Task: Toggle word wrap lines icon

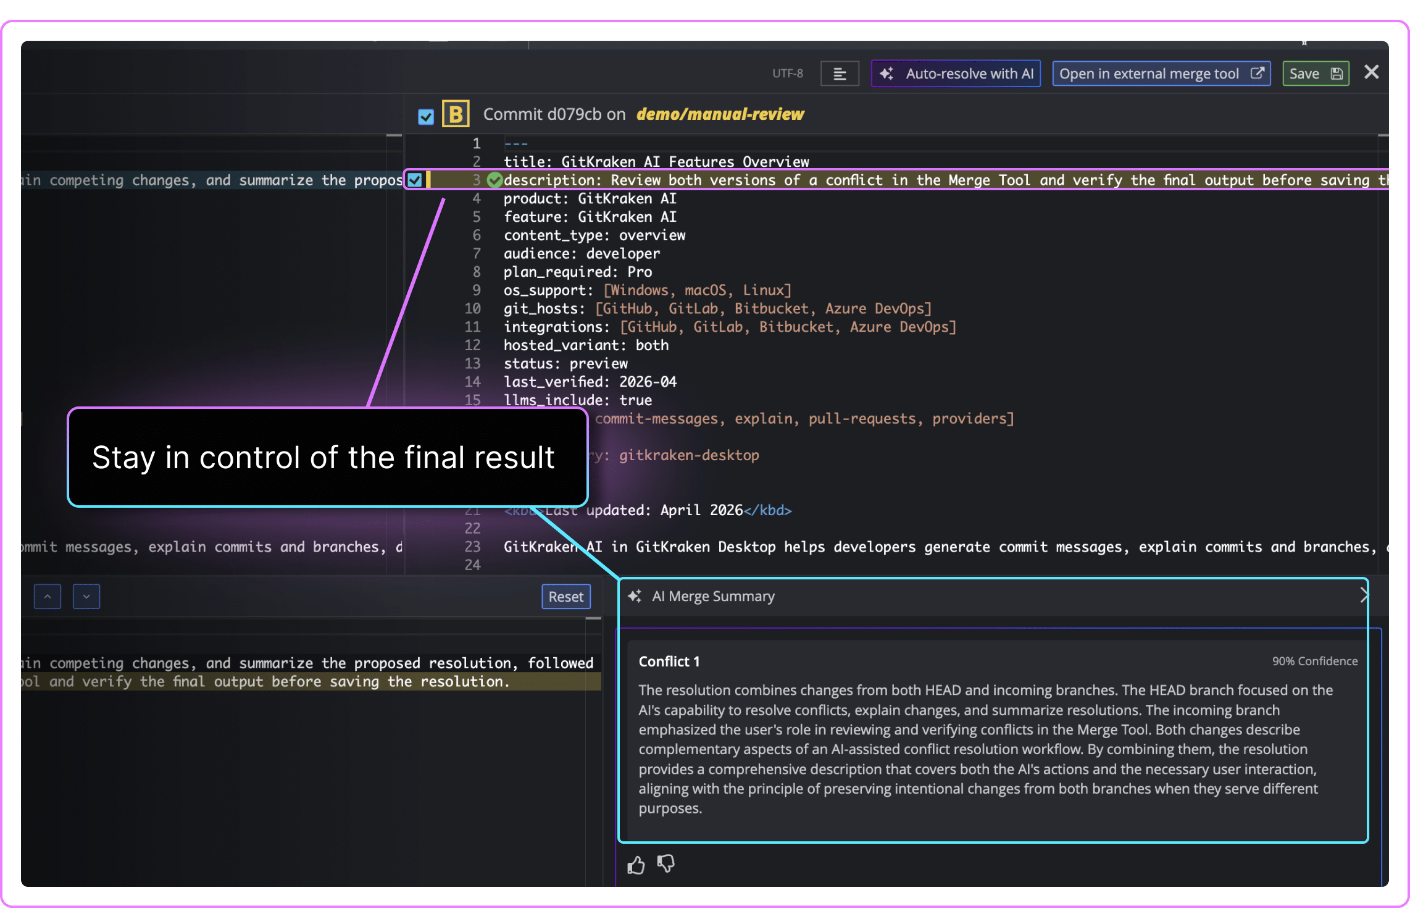Action: pyautogui.click(x=840, y=74)
